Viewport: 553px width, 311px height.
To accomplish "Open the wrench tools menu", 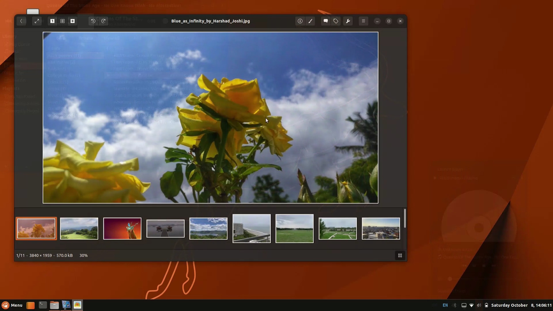I will coord(348,21).
